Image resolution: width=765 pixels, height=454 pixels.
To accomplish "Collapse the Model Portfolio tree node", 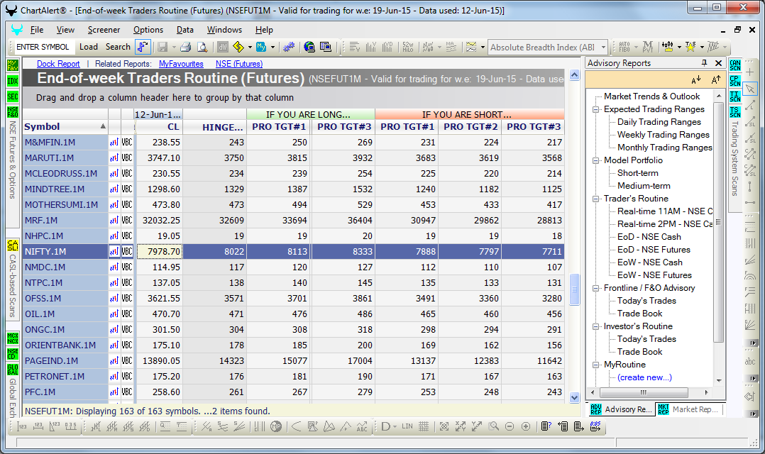I will pos(595,160).
